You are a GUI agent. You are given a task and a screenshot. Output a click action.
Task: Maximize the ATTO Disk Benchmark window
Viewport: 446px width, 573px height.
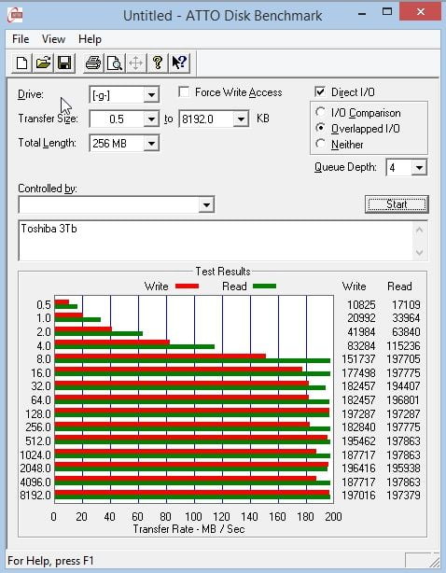point(387,12)
